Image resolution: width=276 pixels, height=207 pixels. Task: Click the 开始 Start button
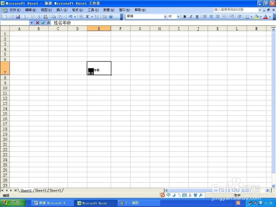coord(13,203)
